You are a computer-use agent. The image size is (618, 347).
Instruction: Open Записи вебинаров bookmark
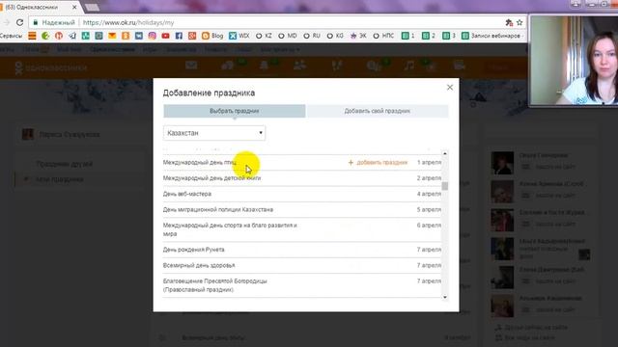[x=492, y=36]
